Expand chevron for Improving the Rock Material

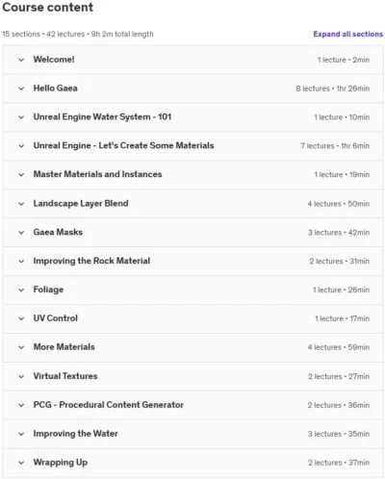click(x=21, y=262)
